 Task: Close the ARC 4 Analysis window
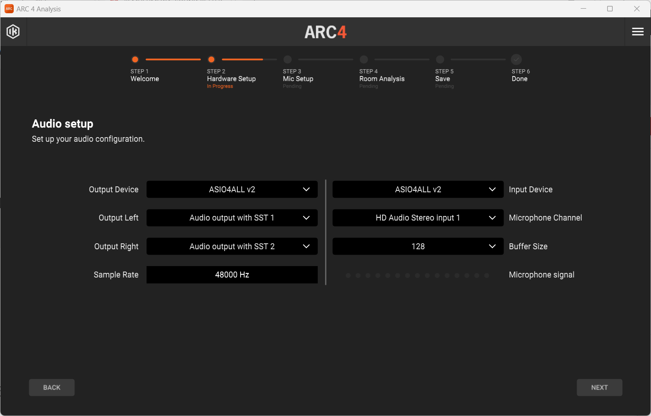(x=637, y=9)
